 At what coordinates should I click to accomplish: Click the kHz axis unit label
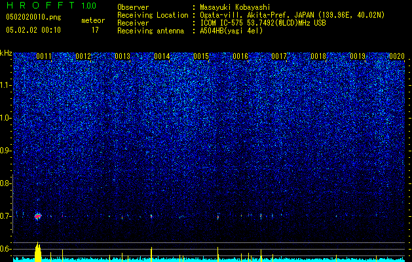pyautogui.click(x=6, y=53)
